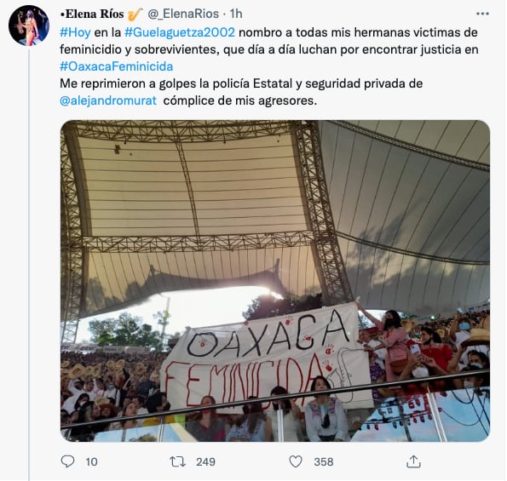Screen dimensions: 507x481
Task: Enlarge the Oaxaca Feminicida banner photo
Action: coord(275,281)
